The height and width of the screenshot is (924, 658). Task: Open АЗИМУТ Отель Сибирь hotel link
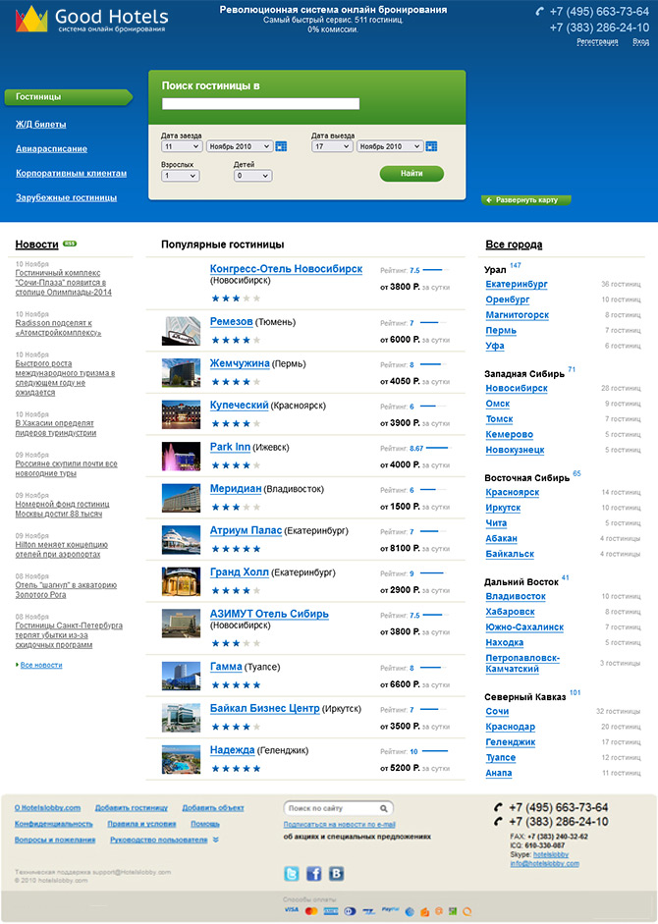pos(269,614)
